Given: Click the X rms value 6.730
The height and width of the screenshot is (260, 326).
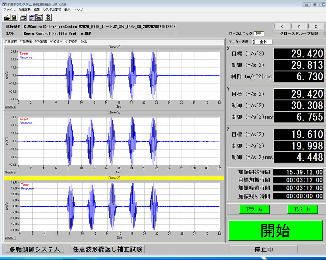Looking at the screenshot, I should [x=299, y=76].
